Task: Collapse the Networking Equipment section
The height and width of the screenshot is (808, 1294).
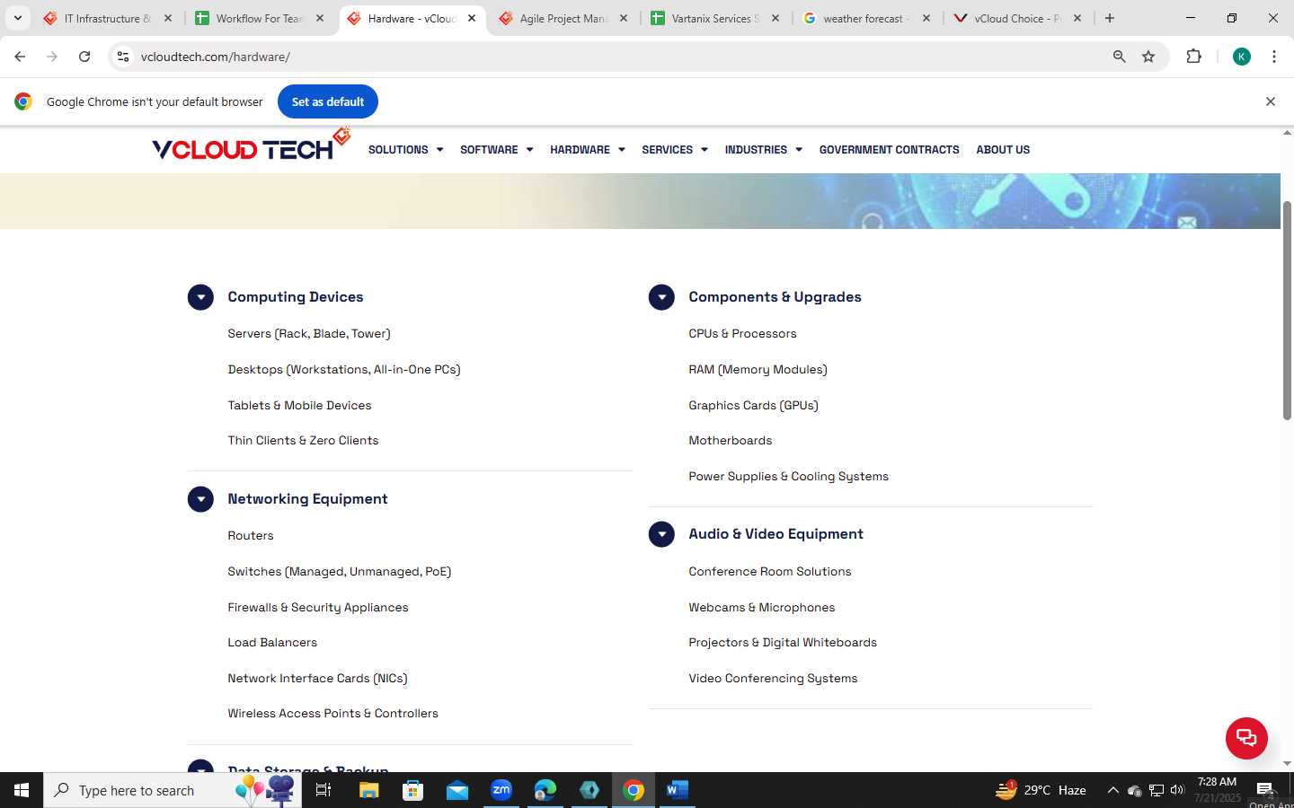Action: [x=200, y=499]
